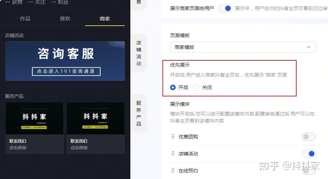
Task: Click the 优惠团购 module name
Action: (x=188, y=137)
